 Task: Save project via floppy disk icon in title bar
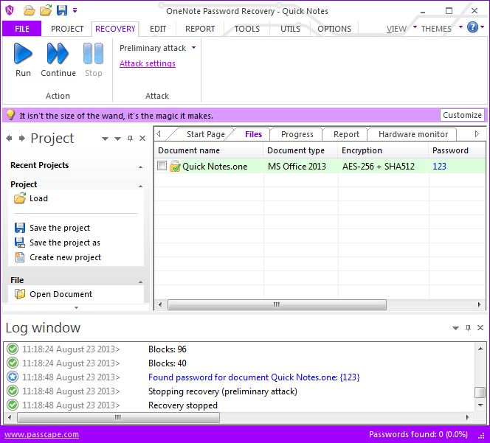point(62,10)
